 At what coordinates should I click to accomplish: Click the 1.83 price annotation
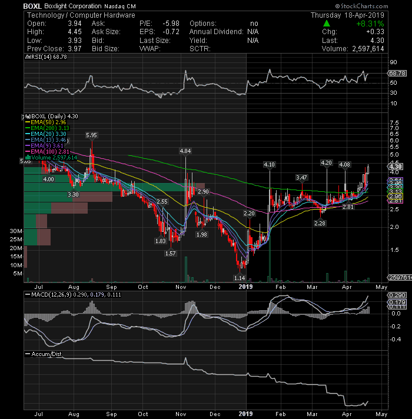point(160,241)
